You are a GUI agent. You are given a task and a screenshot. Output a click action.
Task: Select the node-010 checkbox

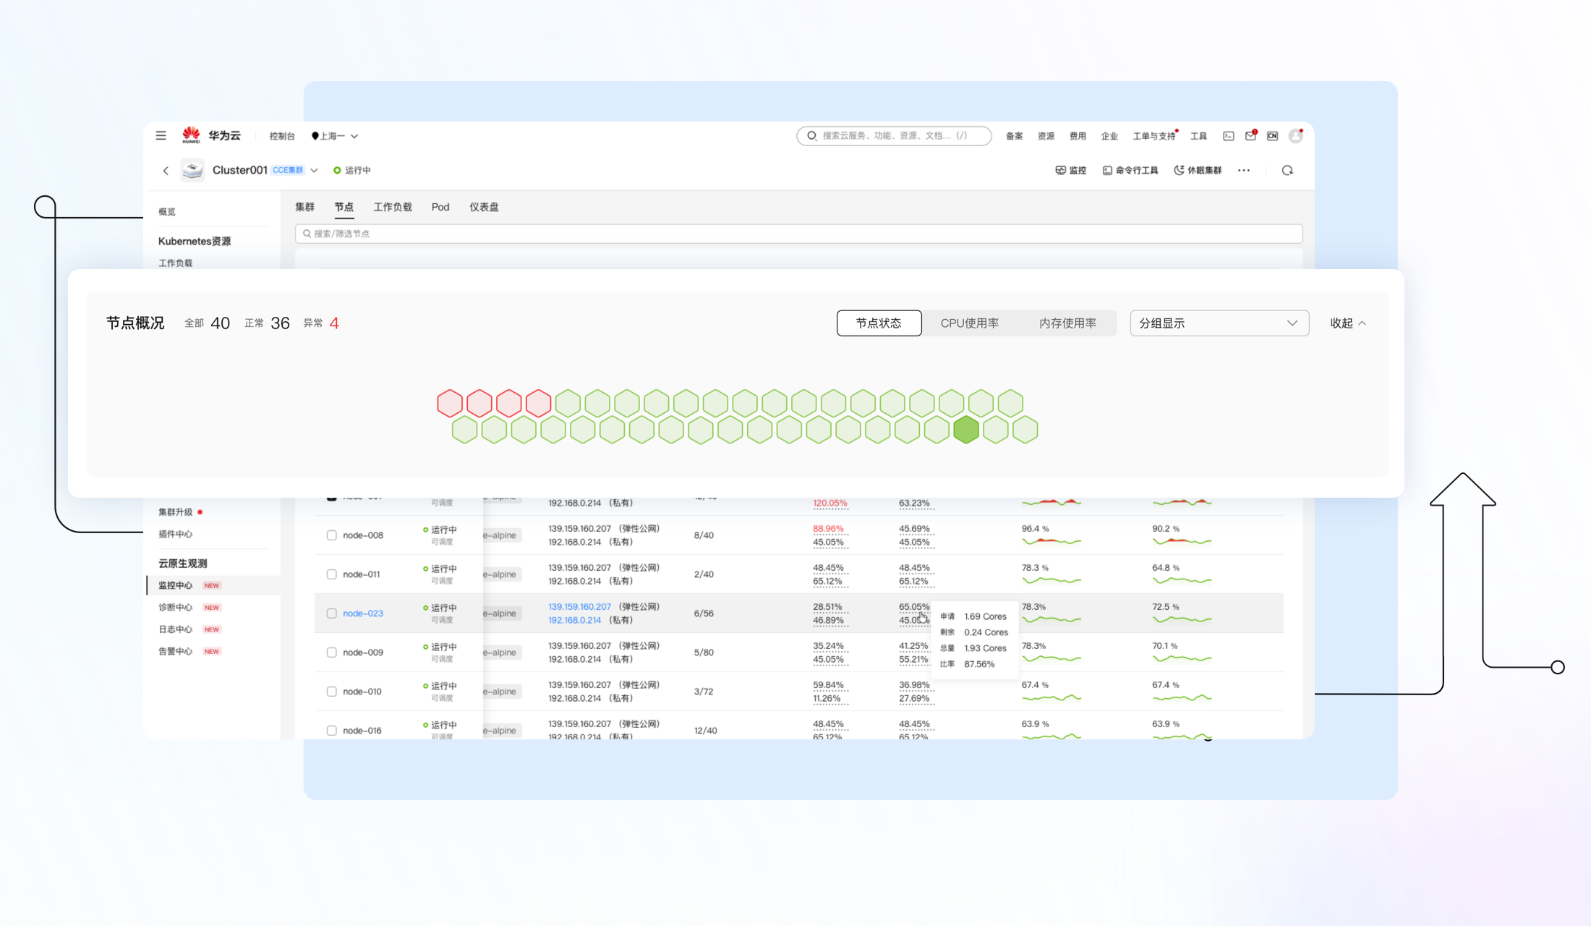(x=331, y=692)
